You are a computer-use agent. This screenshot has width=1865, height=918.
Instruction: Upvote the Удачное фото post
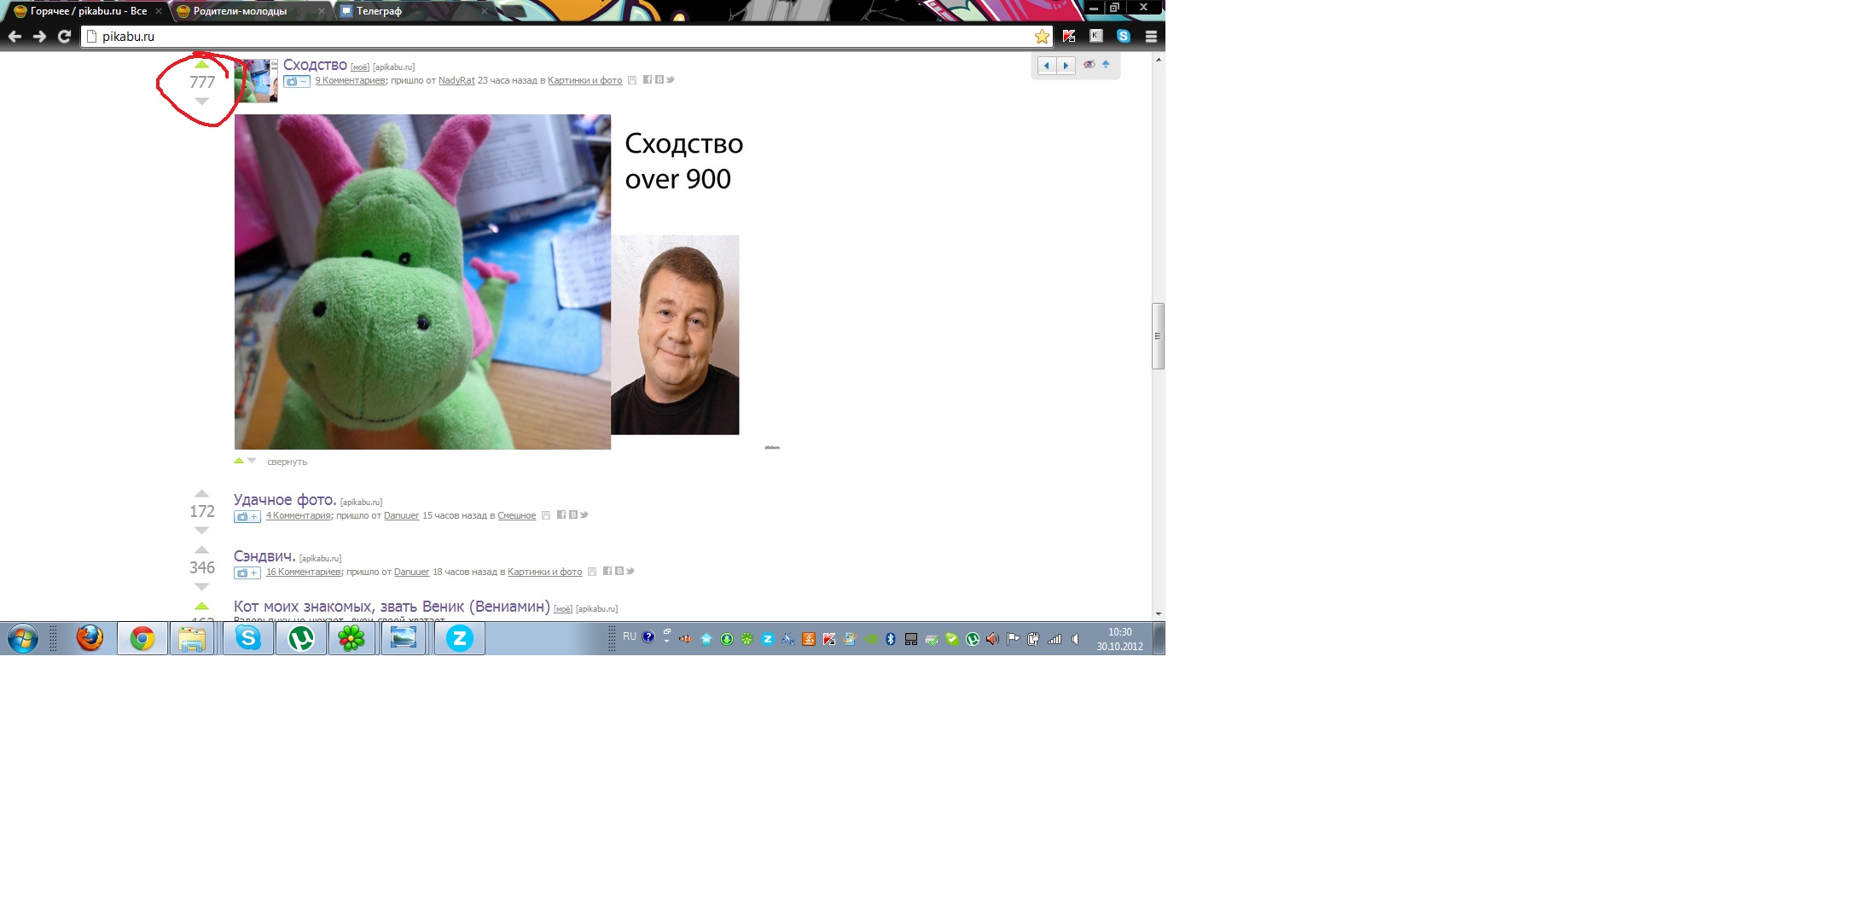point(201,493)
